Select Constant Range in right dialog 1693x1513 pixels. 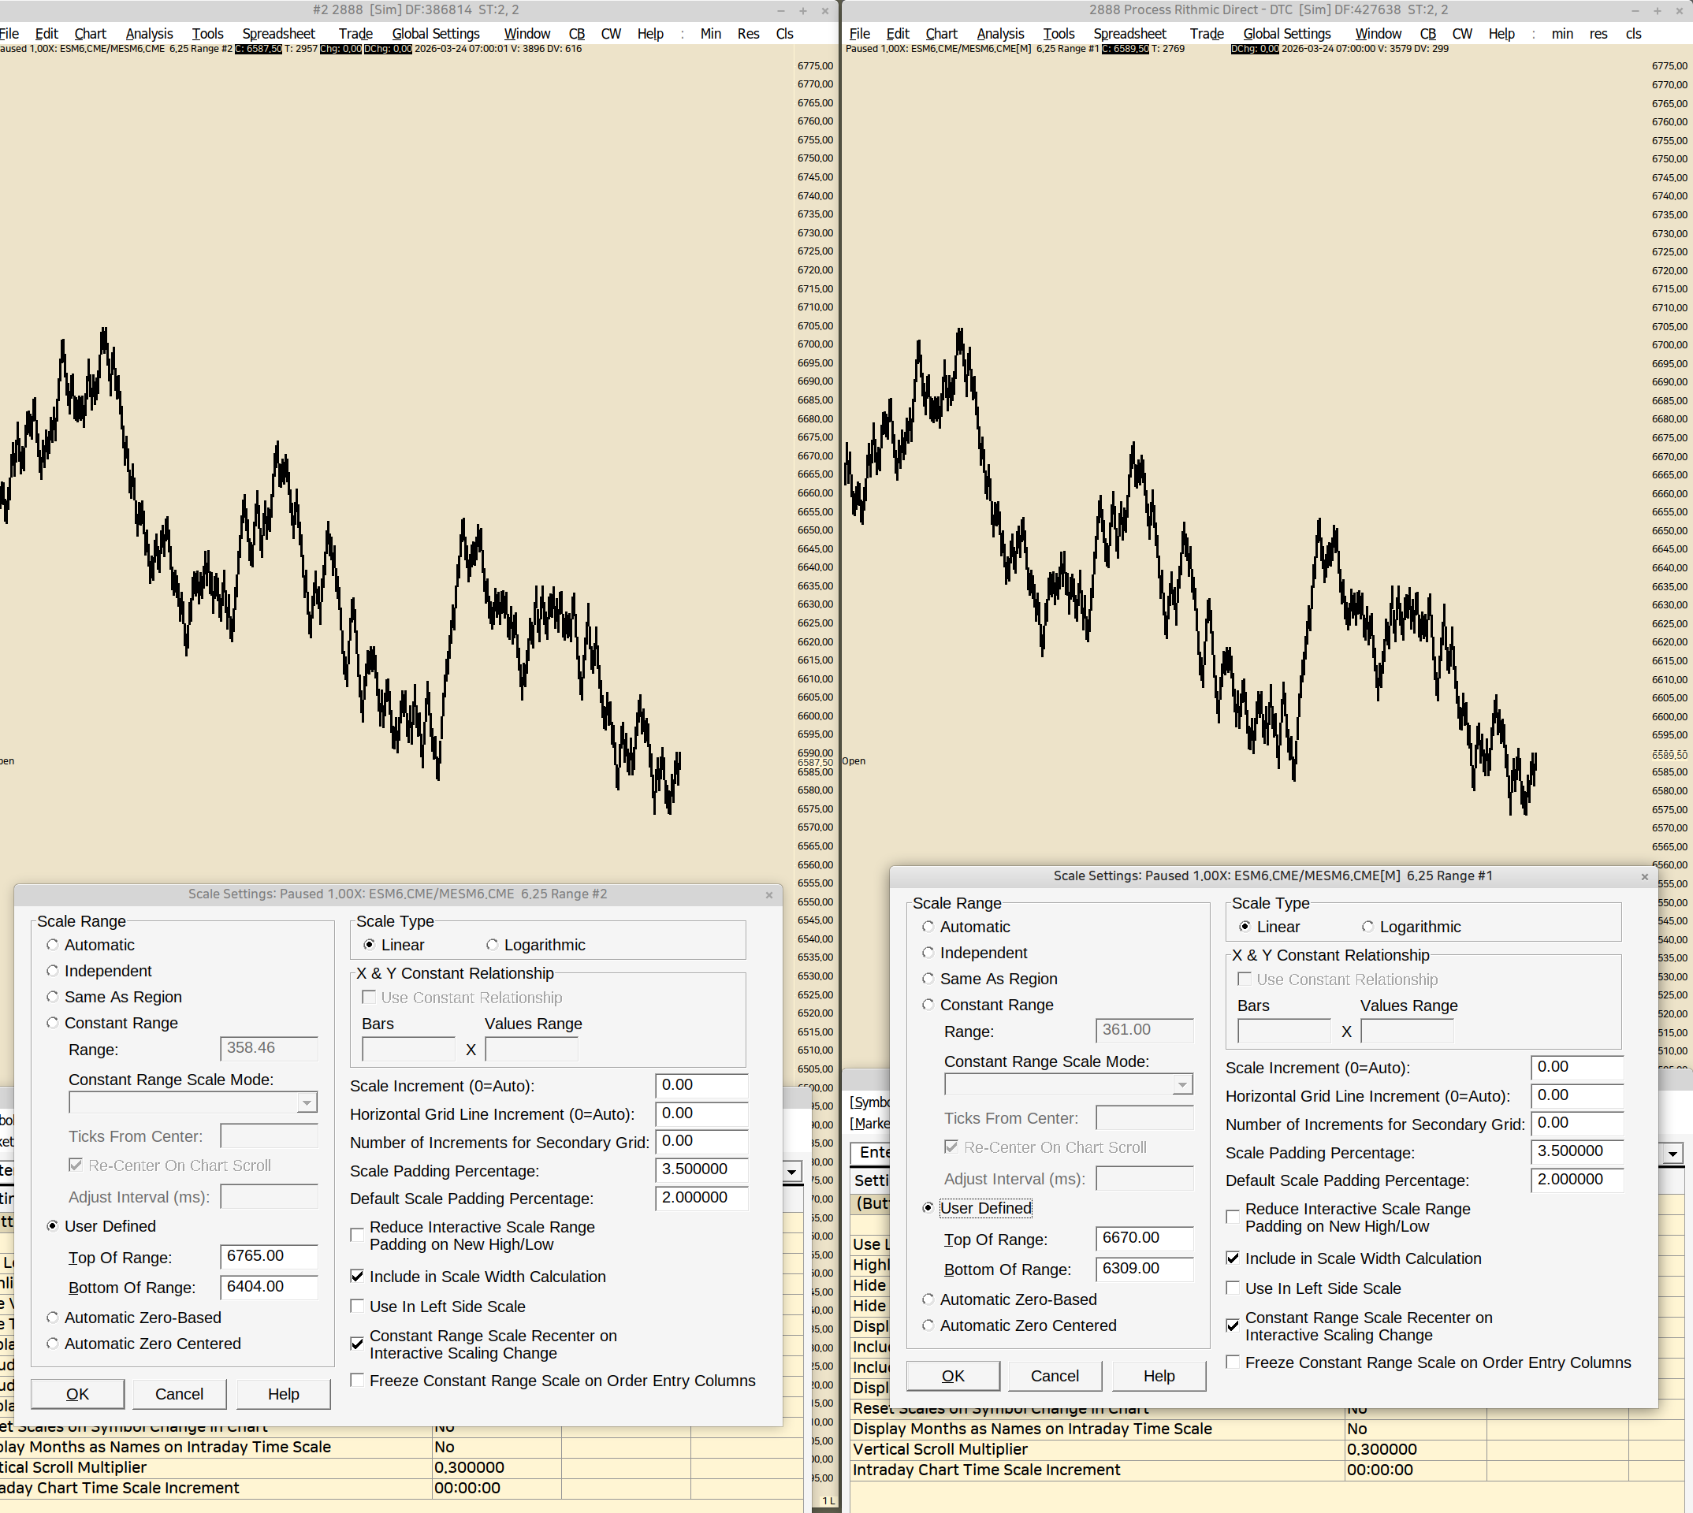pyautogui.click(x=928, y=1004)
